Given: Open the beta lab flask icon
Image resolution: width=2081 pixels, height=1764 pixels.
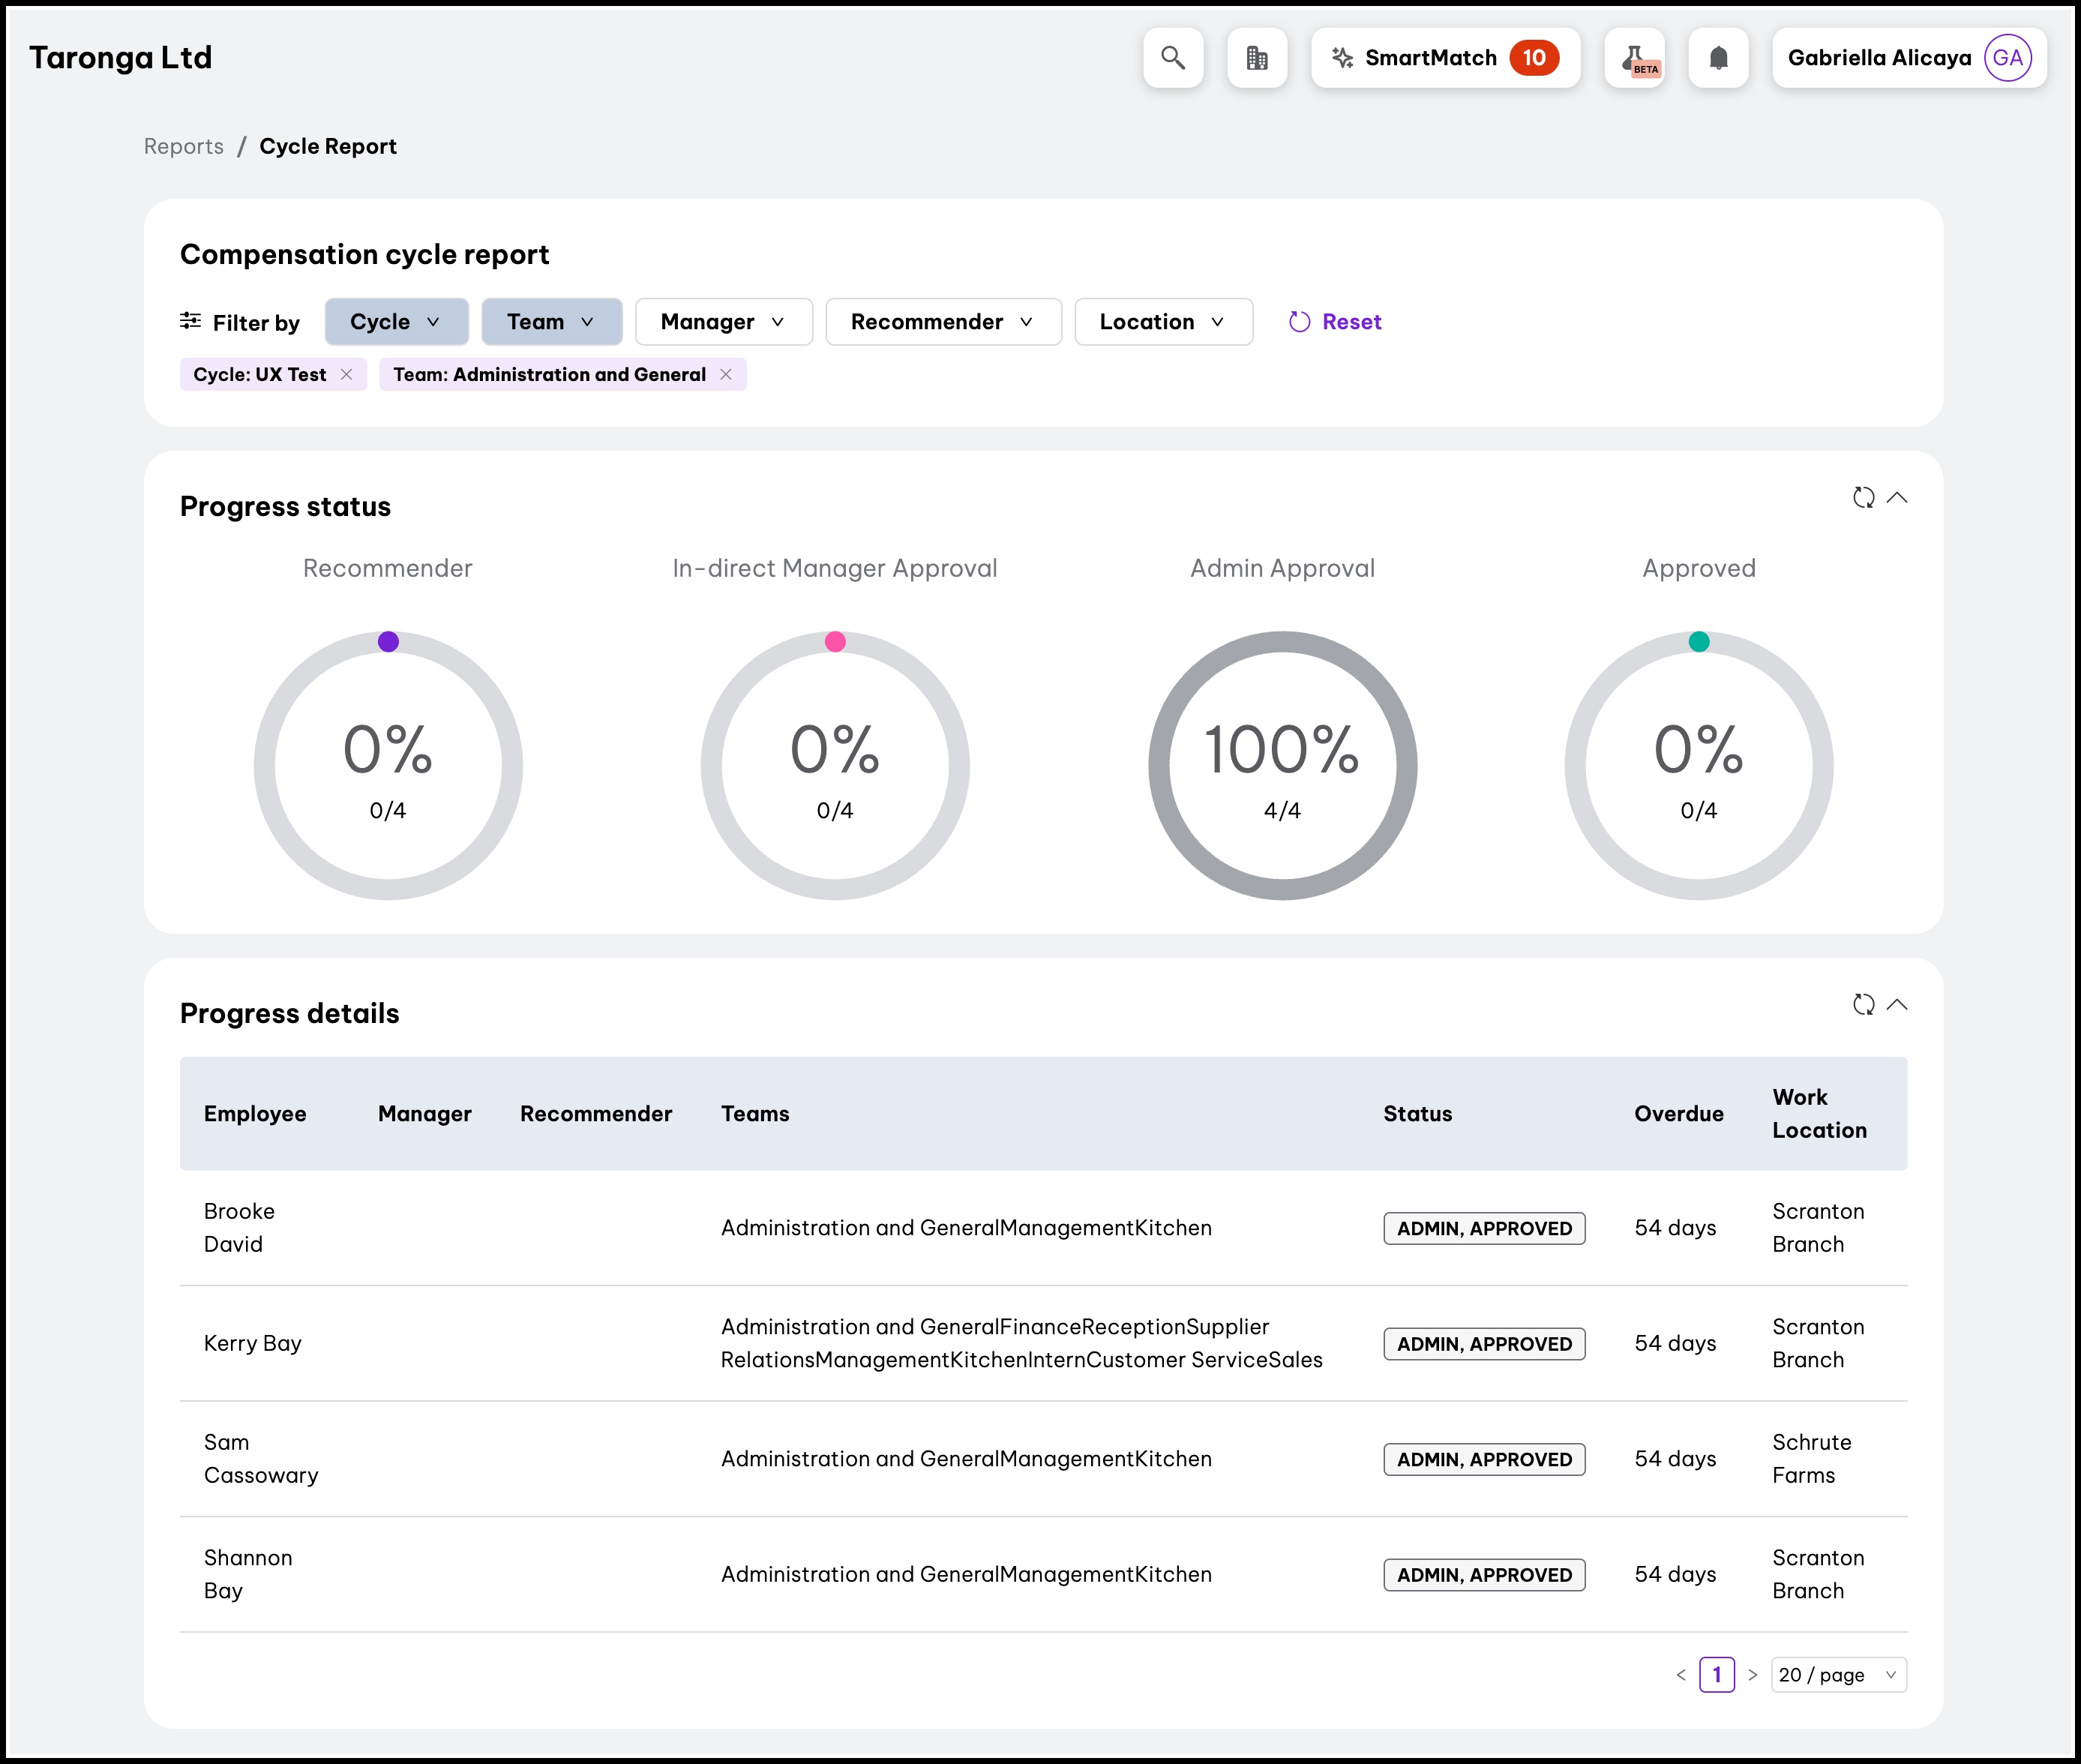Looking at the screenshot, I should tap(1634, 58).
